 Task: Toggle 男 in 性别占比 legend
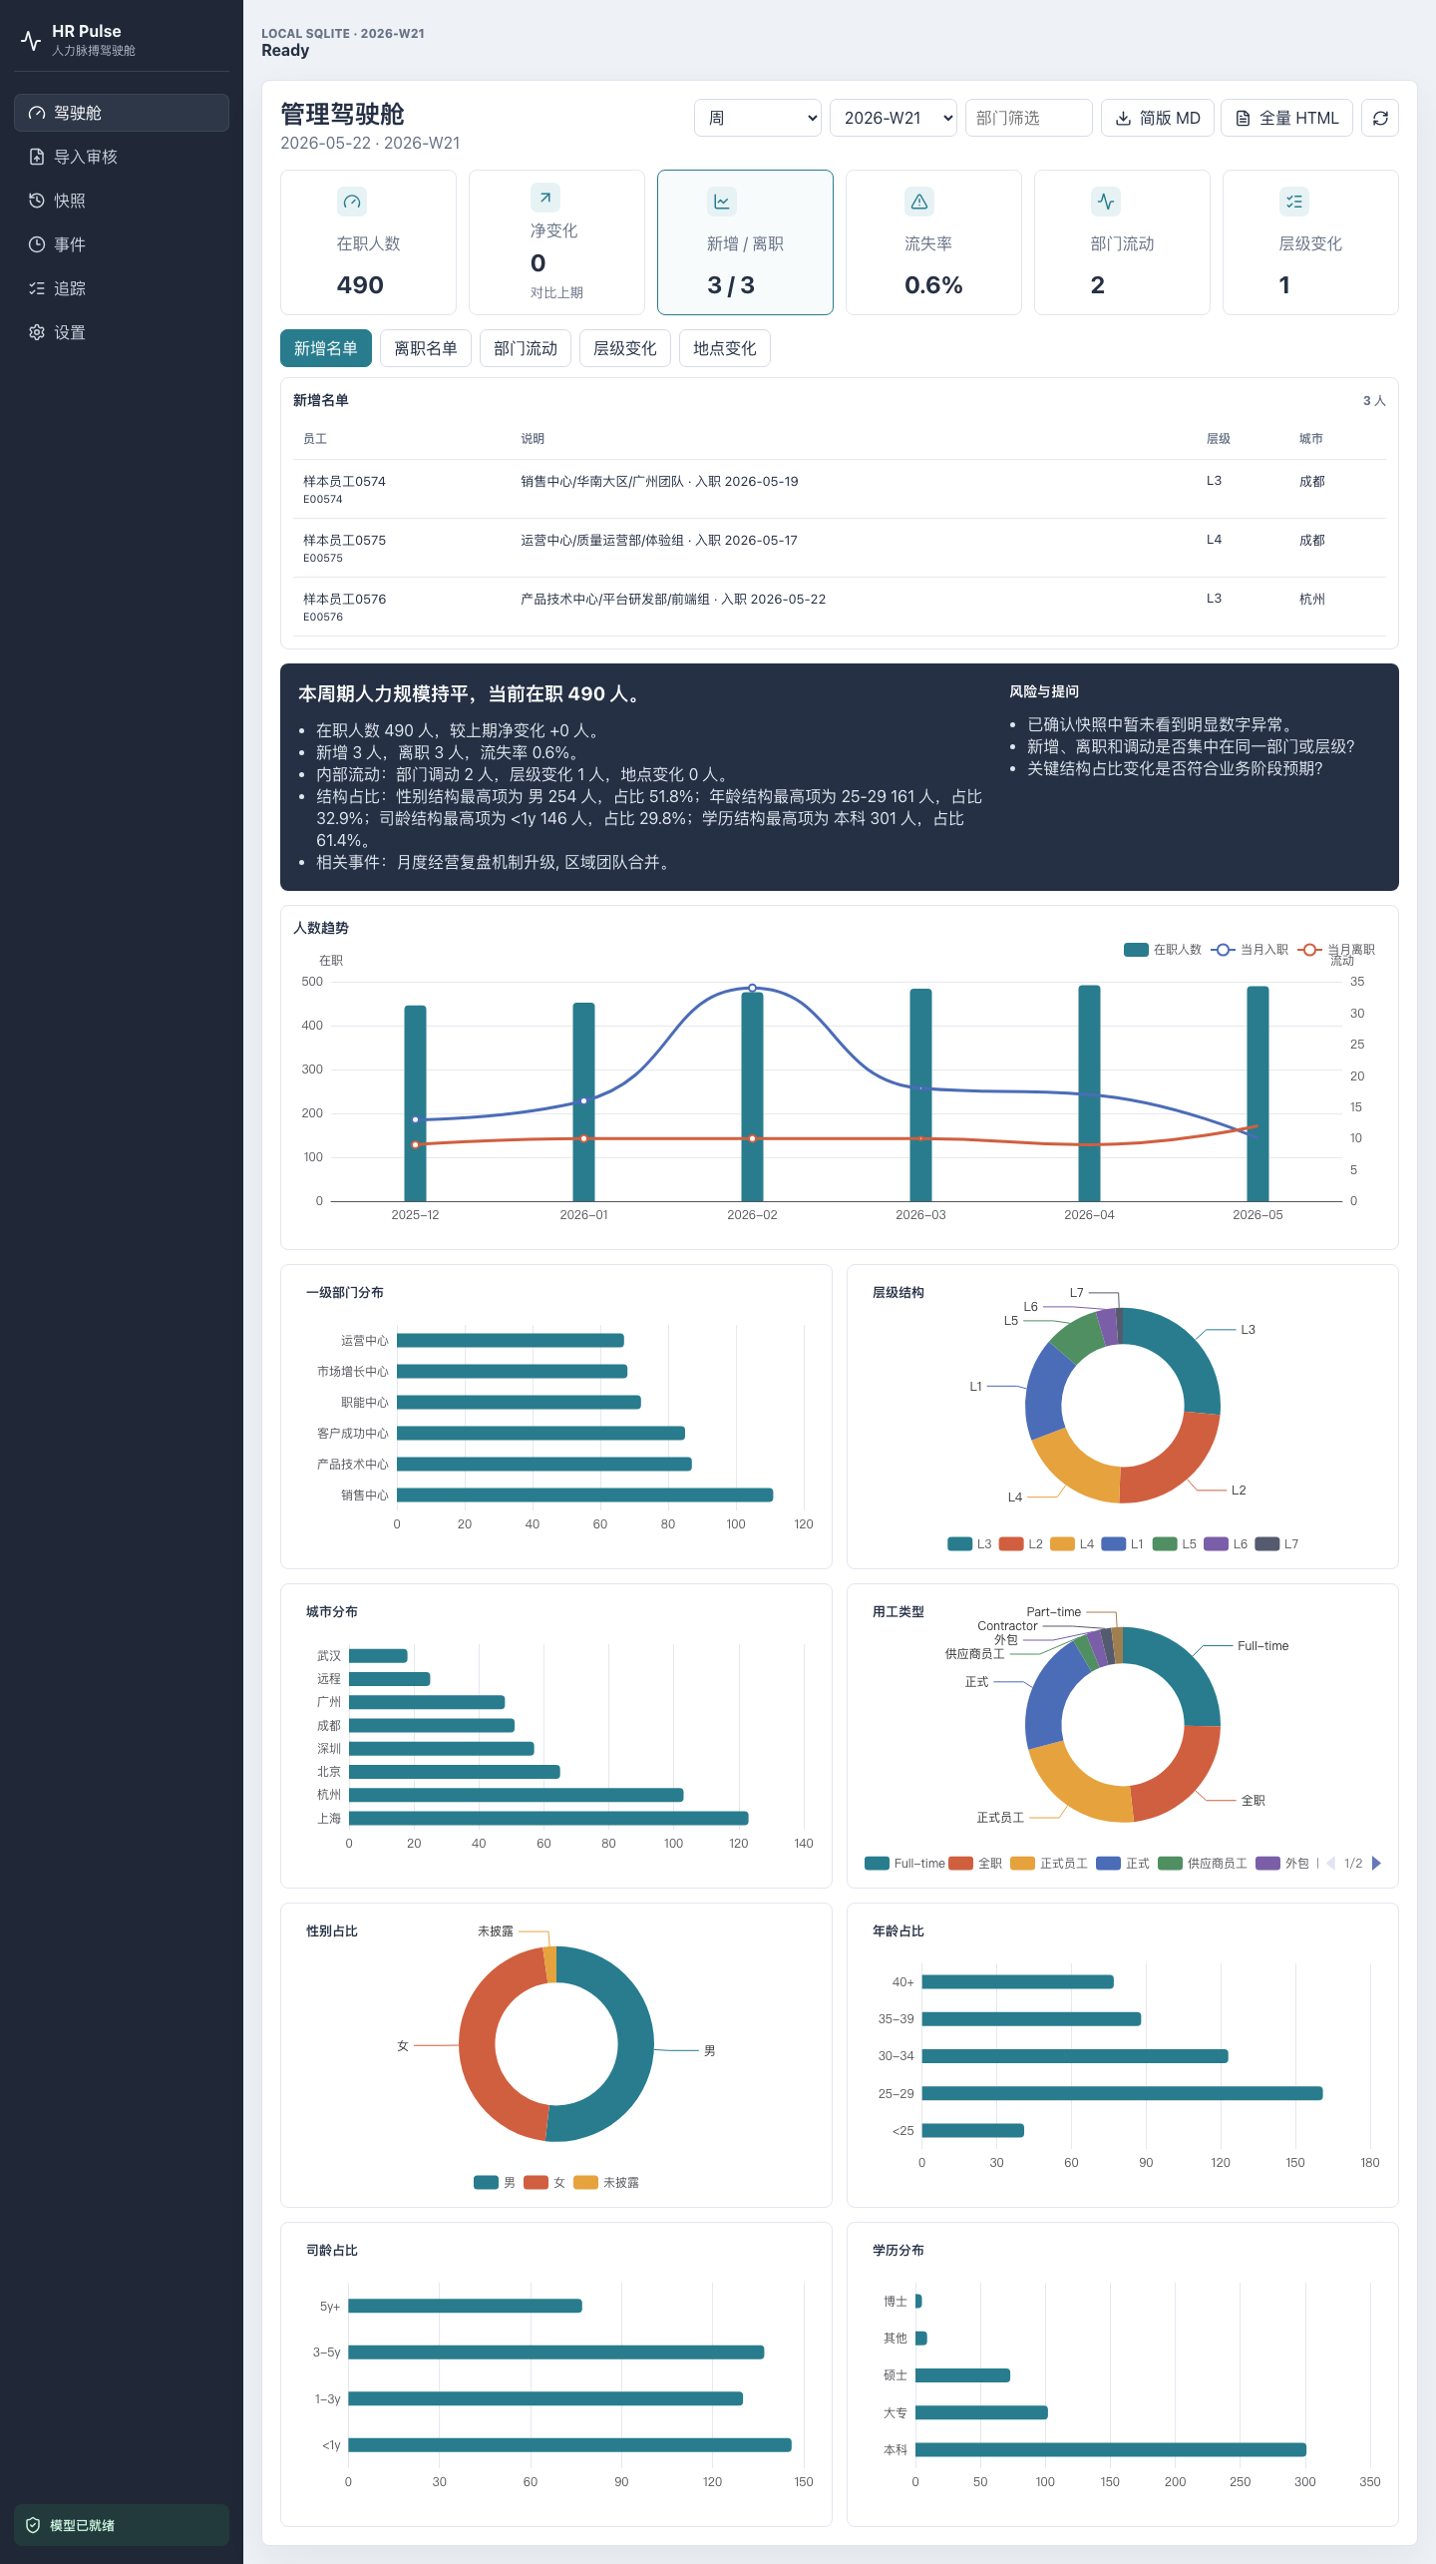(496, 2182)
